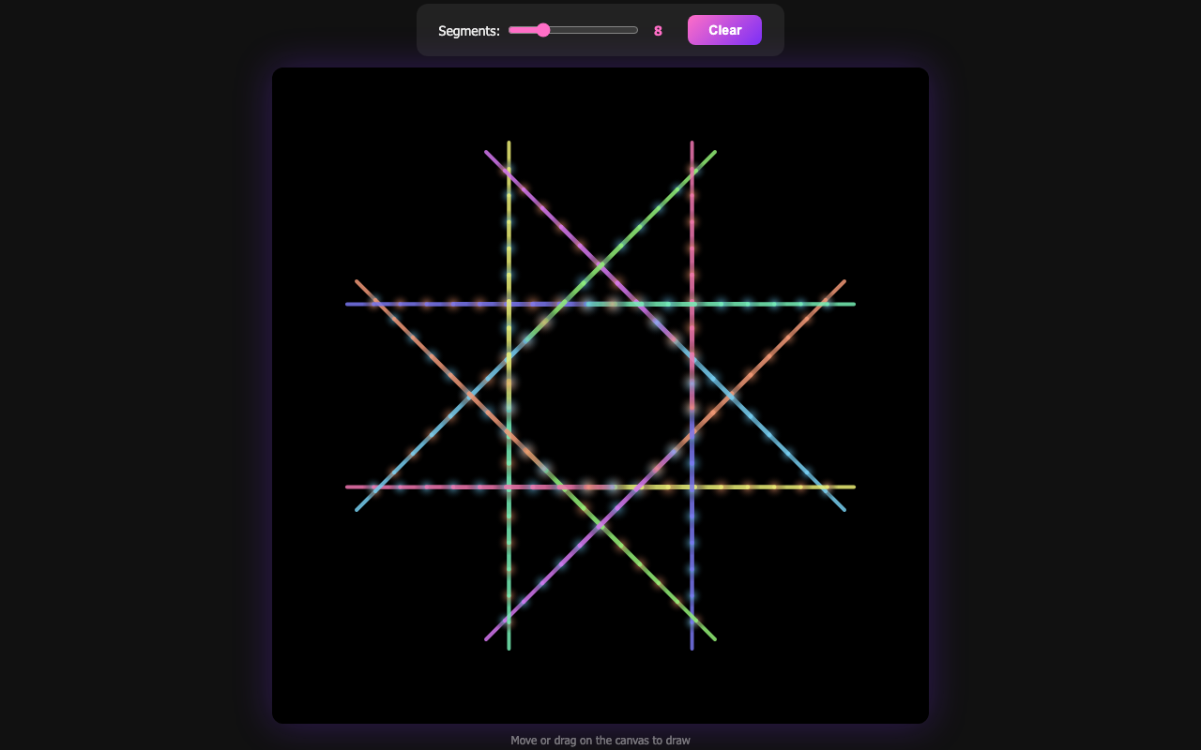Click the 'Segments:' label
Viewport: 1201px width, 750px height.
coord(469,31)
